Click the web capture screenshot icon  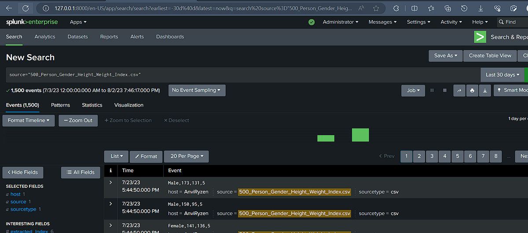point(513,8)
